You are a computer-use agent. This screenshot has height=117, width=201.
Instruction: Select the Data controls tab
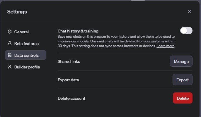pos(26,55)
